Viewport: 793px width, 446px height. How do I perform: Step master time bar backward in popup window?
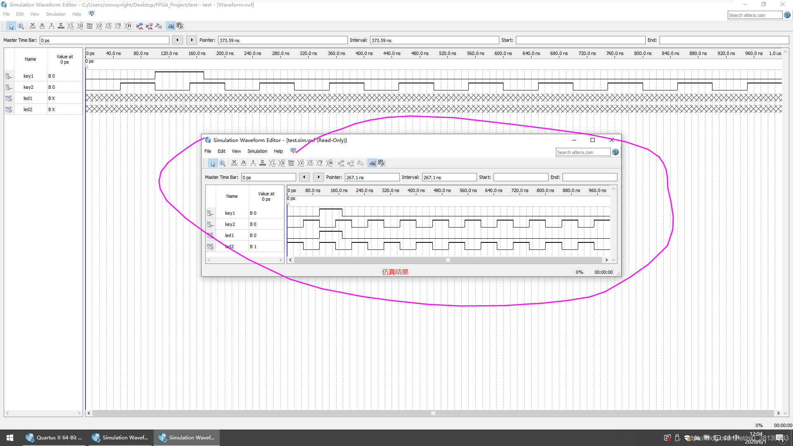(x=304, y=177)
